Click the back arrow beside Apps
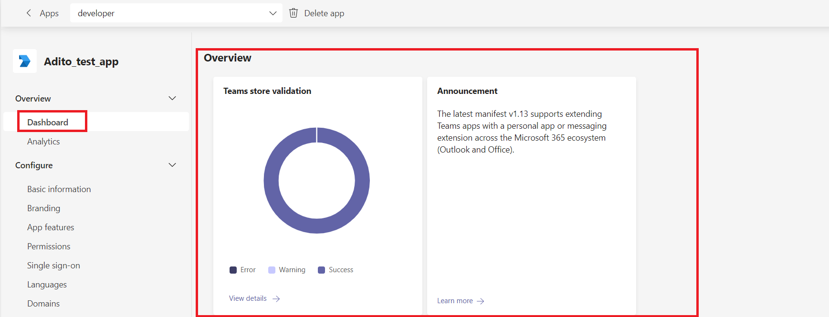The height and width of the screenshot is (317, 829). pos(29,13)
